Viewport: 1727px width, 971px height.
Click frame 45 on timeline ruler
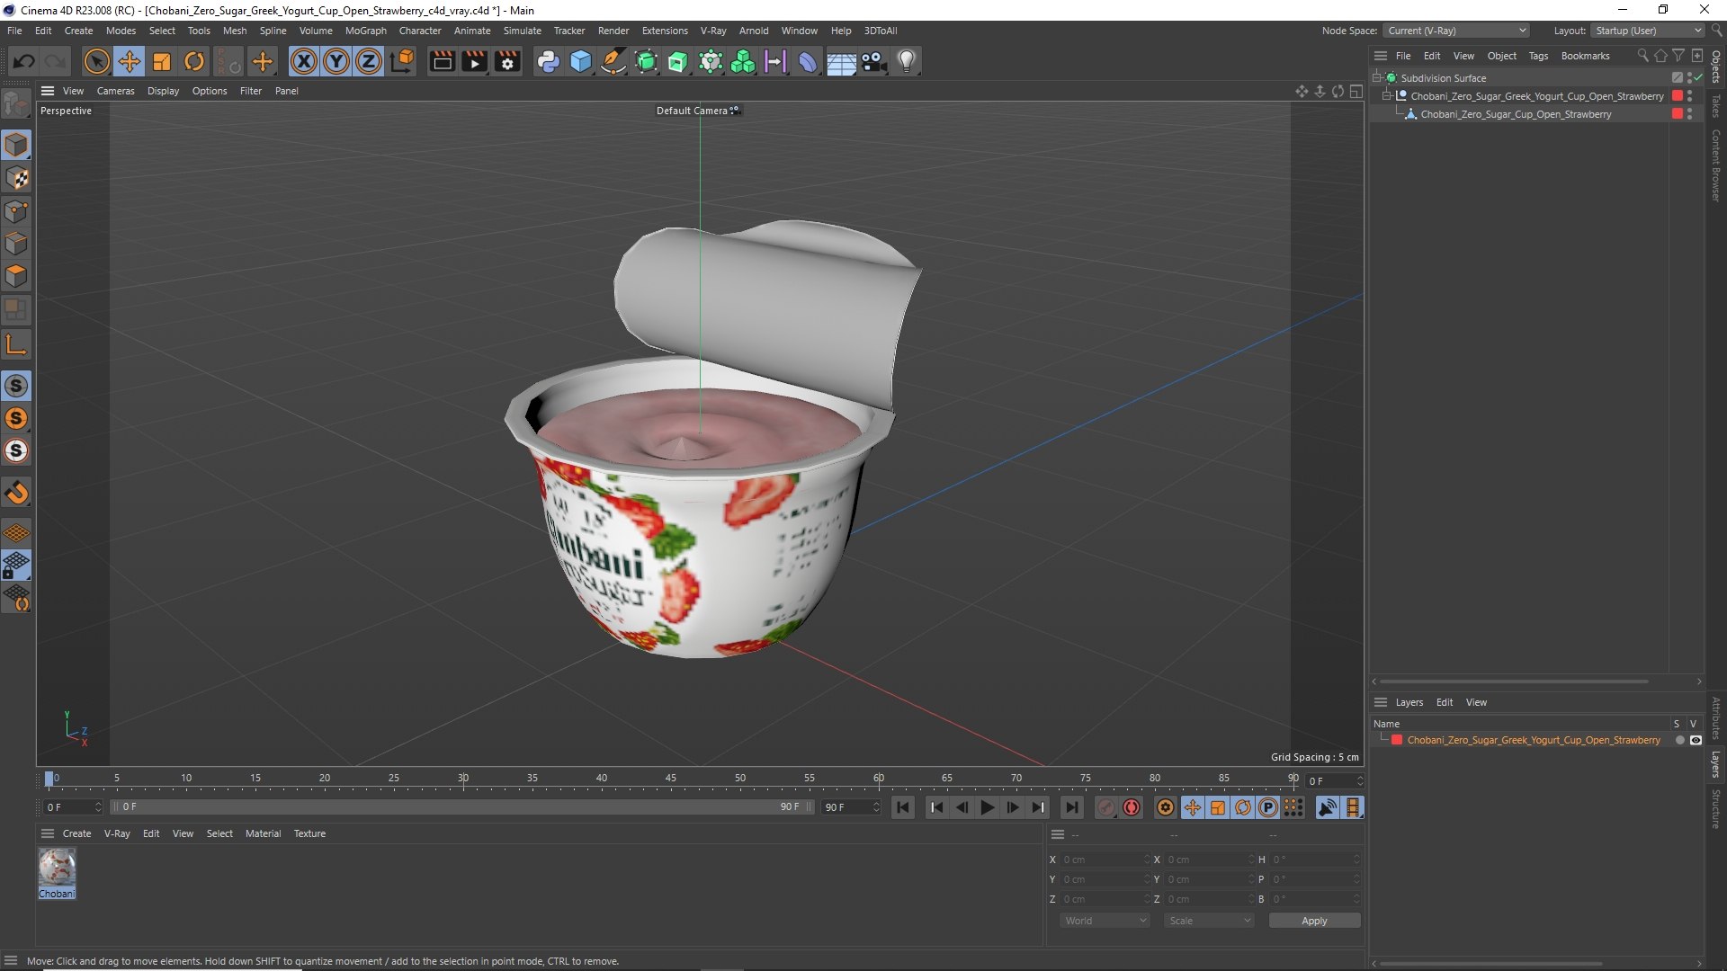click(671, 778)
